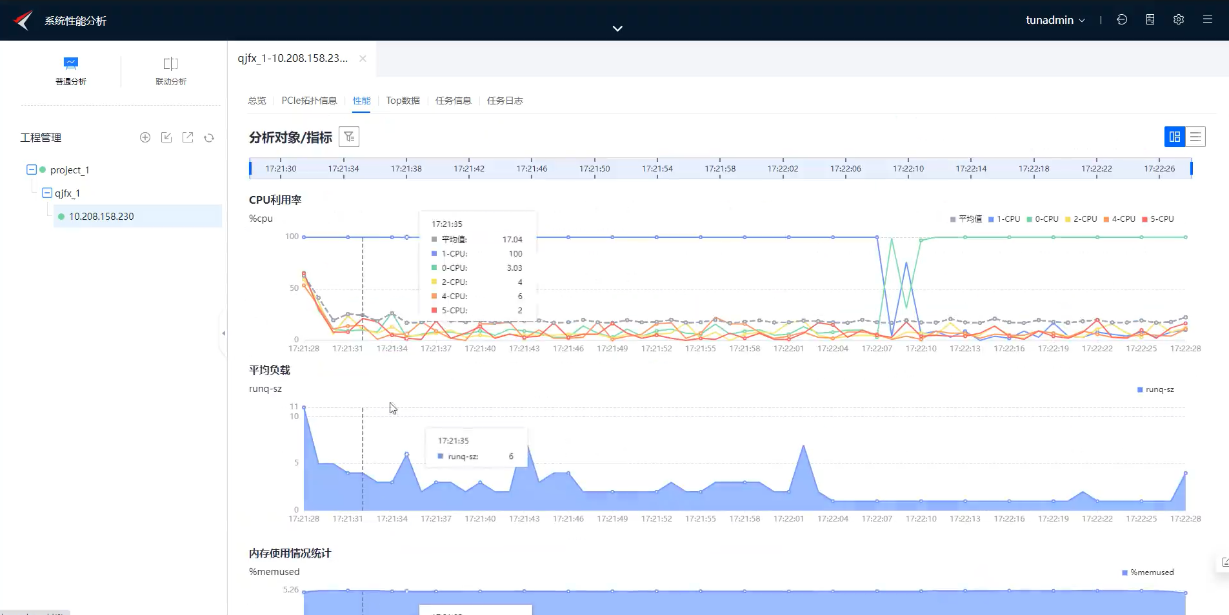1229x615 pixels.
Task: Refresh the project list
Action: pyautogui.click(x=209, y=137)
